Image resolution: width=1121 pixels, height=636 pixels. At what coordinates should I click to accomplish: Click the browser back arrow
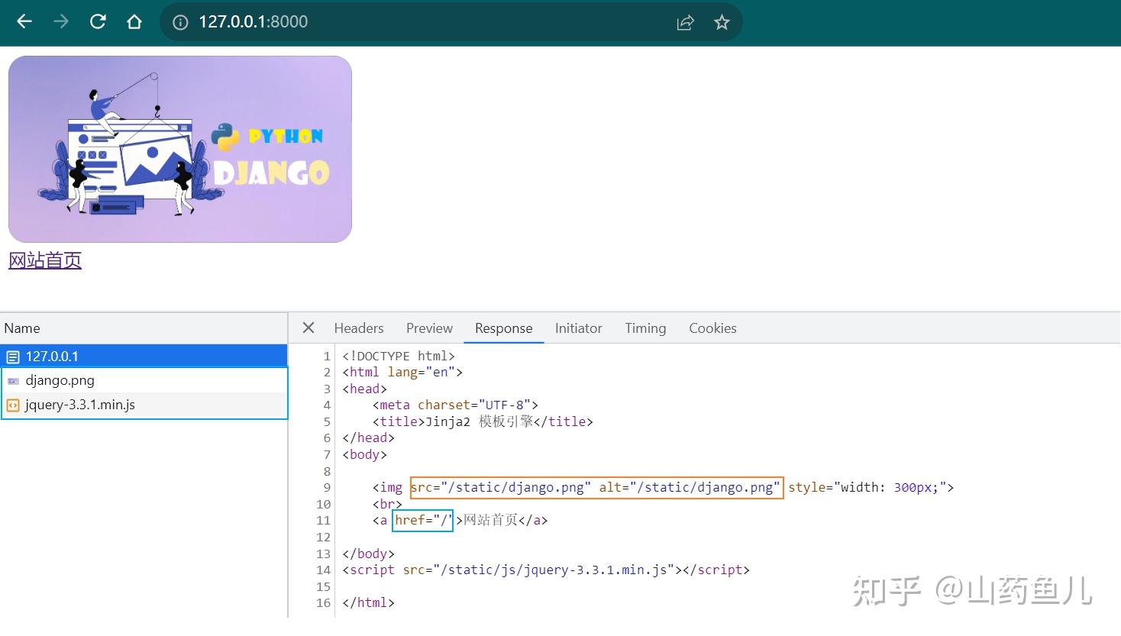pyautogui.click(x=24, y=21)
